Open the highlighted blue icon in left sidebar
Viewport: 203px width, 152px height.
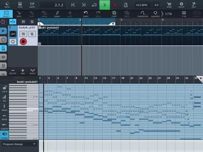pyautogui.click(x=3, y=49)
